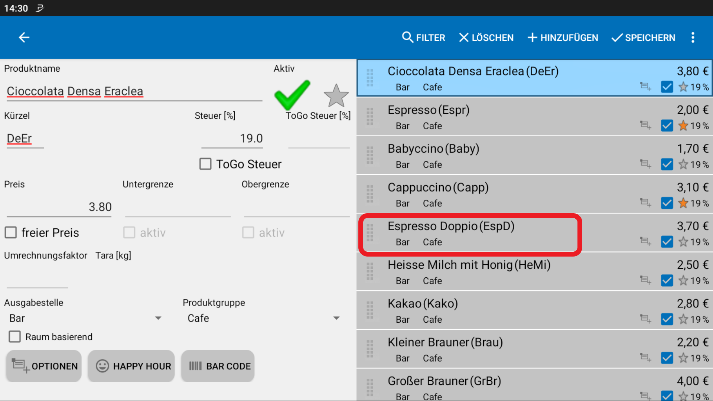Screen dimensions: 713x401
Task: Click the orange star on Espresso row
Action: (683, 126)
